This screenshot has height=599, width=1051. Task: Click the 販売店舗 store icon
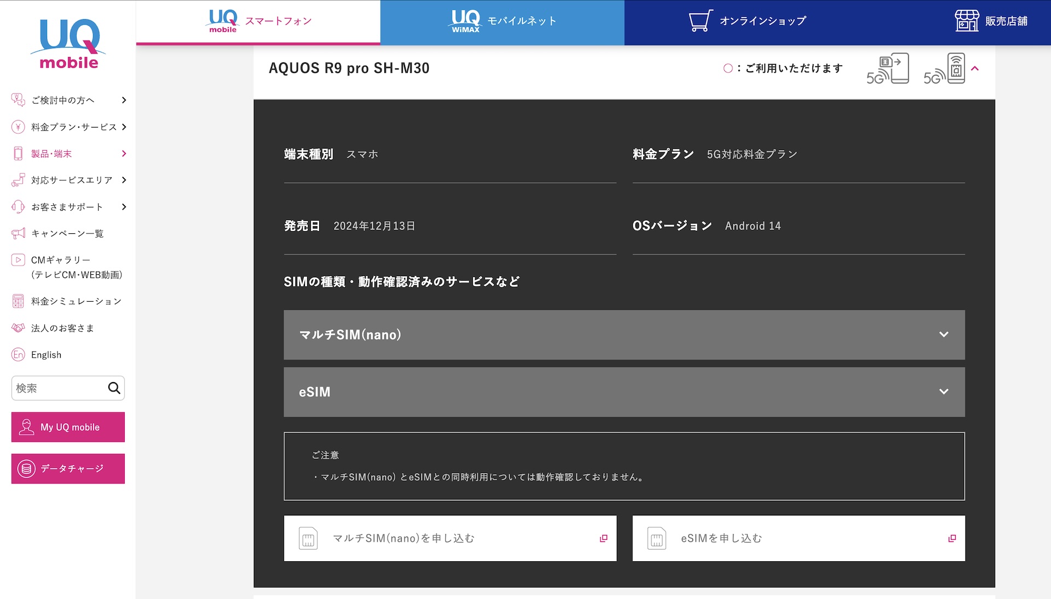967,21
